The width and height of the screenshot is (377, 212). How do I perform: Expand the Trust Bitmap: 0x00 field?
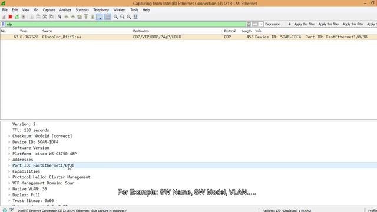pos(9,201)
